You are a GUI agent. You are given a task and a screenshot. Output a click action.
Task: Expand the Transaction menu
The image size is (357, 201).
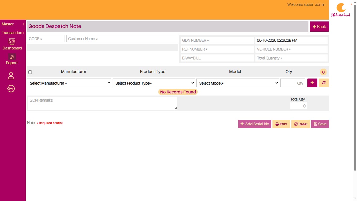click(x=13, y=33)
